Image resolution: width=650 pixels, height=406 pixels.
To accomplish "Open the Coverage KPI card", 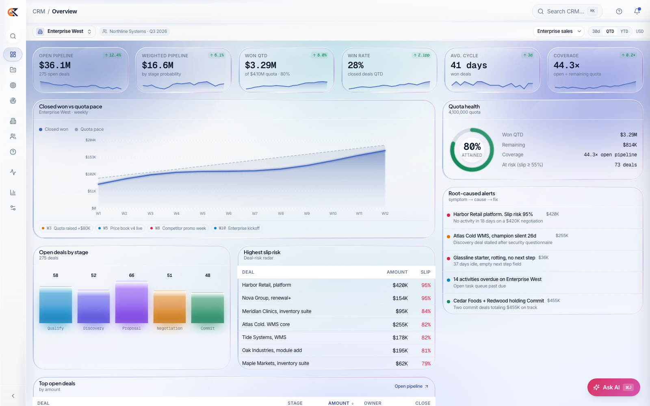I will pyautogui.click(x=595, y=70).
